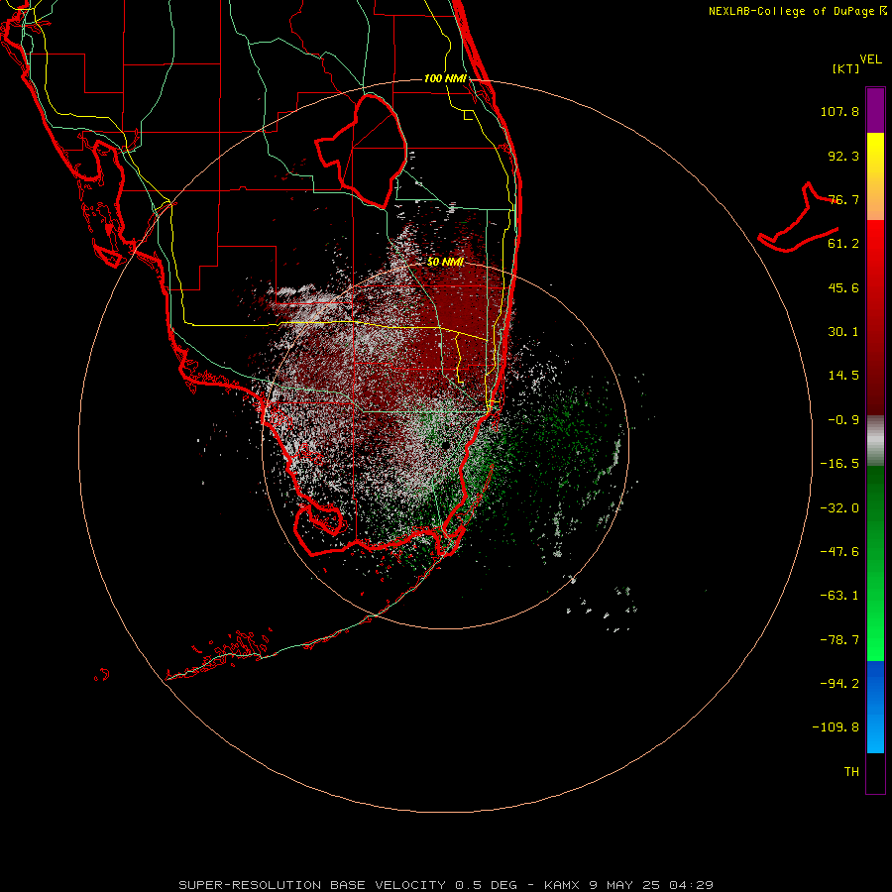Image resolution: width=892 pixels, height=892 pixels.
Task: Click the VEL legend title
Action: (x=870, y=59)
